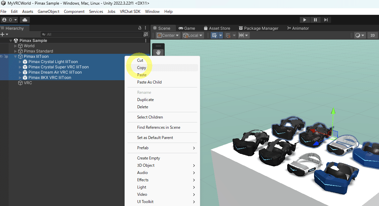Click the scene search filter icon in Hierarchy
This screenshot has height=206, width=379.
point(146,34)
